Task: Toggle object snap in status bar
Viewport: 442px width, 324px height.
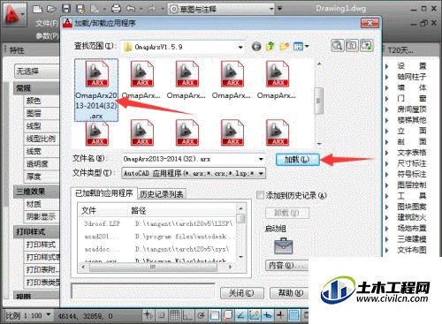Action: (214, 315)
